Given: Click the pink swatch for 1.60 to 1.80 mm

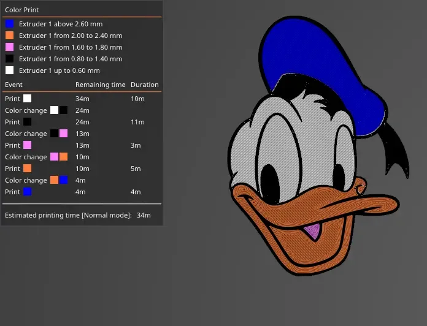Looking at the screenshot, I should (10, 47).
